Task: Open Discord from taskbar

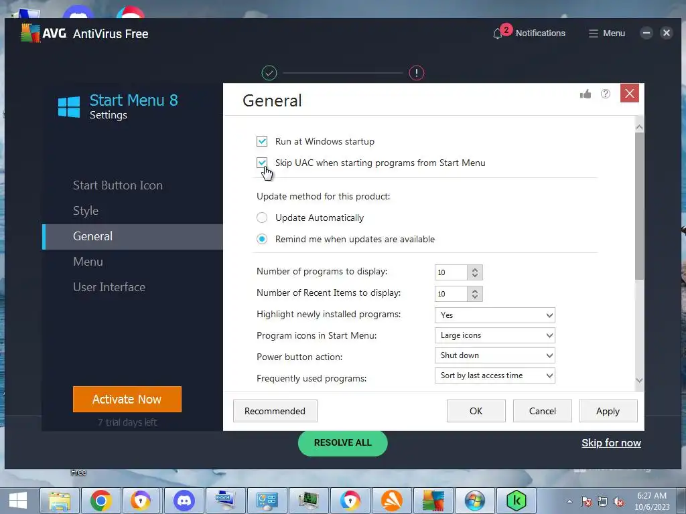Action: (184, 501)
